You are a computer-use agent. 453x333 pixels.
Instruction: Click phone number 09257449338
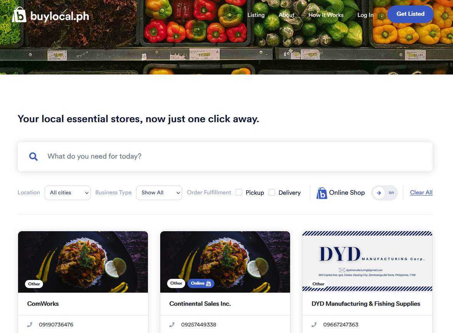(x=199, y=325)
